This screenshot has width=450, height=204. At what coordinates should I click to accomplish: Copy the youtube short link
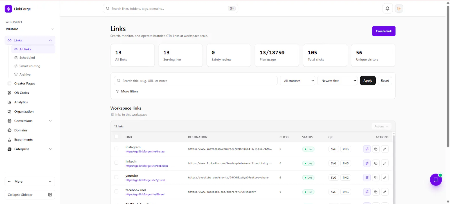point(376,178)
